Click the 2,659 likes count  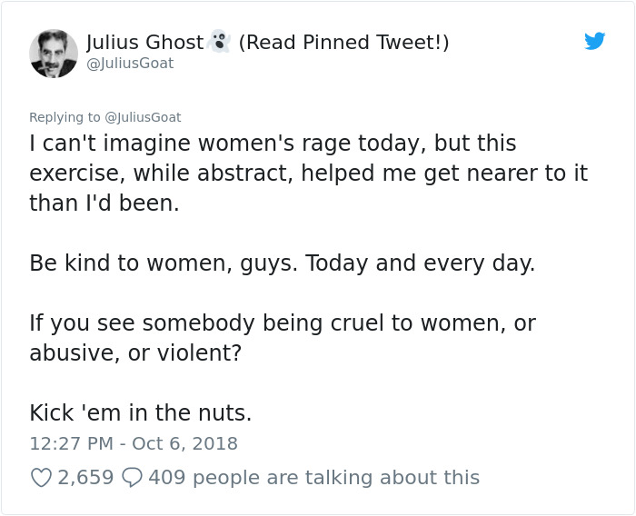[85, 477]
